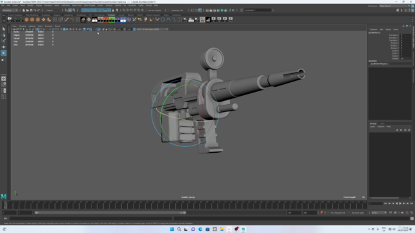Activate the Scale tool in the toolbox
Image resolution: width=415 pixels, height=233 pixels.
3,60
